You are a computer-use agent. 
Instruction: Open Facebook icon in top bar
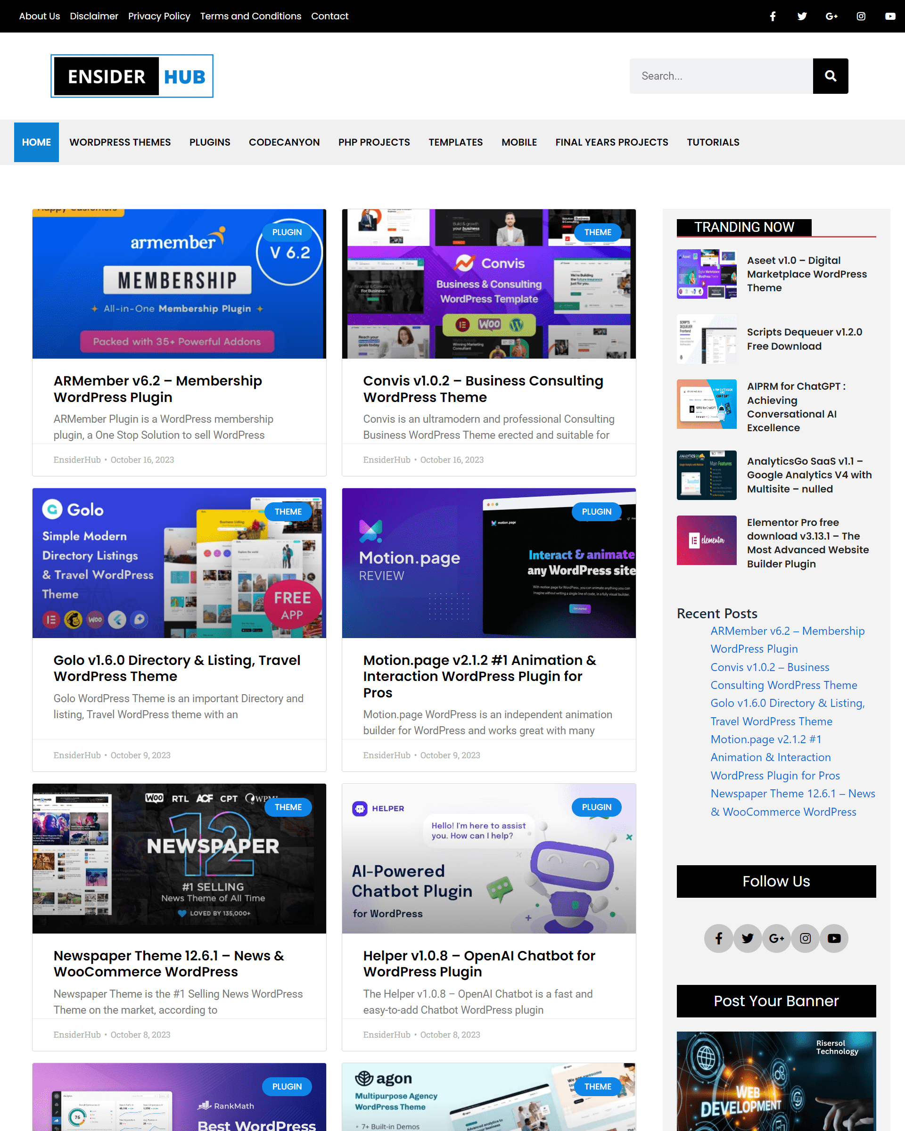point(773,16)
